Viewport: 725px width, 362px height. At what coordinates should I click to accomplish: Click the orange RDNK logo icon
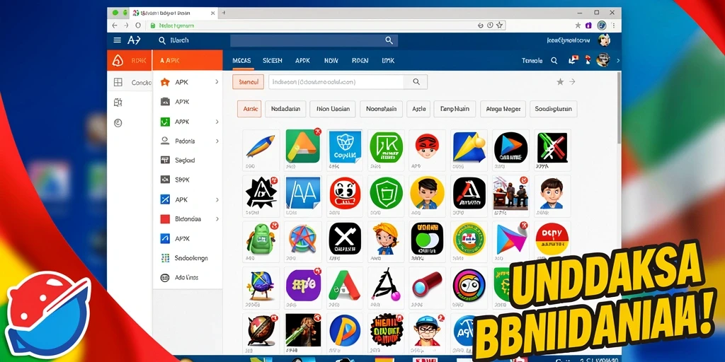pos(118,61)
